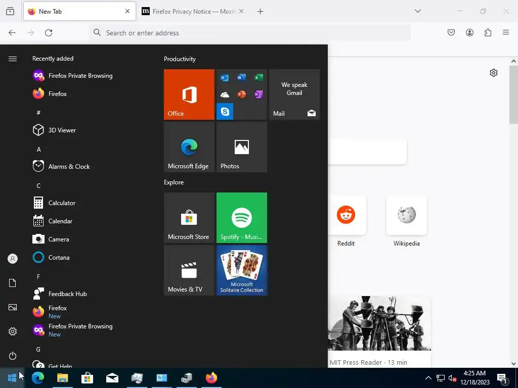Screen dimensions: 518x388
Task: Open the Office tile
Action: (x=189, y=94)
